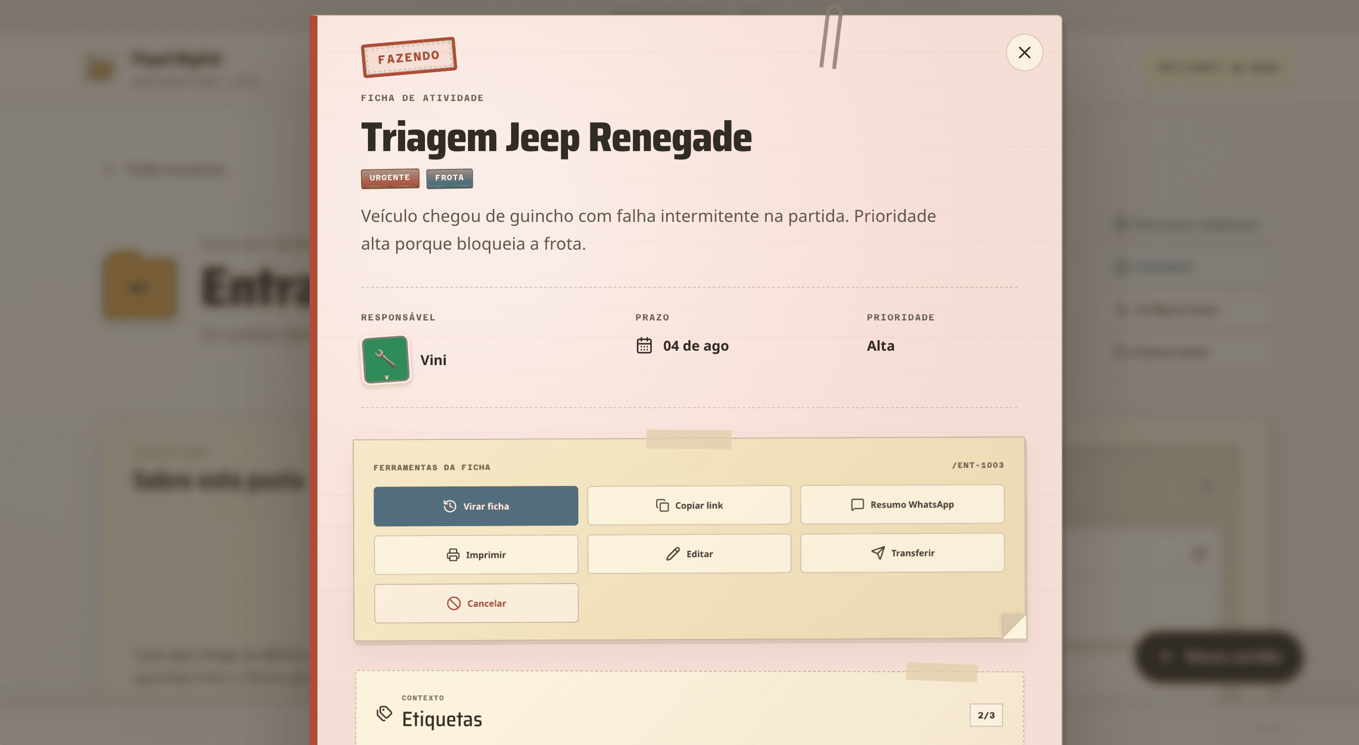Click the "2/3" counter in Etiquetas

(x=986, y=715)
